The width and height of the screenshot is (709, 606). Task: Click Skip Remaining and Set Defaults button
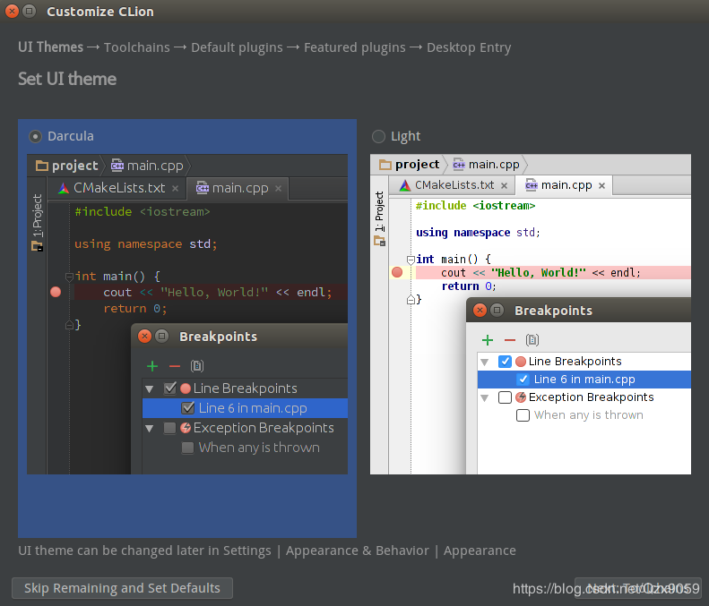click(122, 588)
